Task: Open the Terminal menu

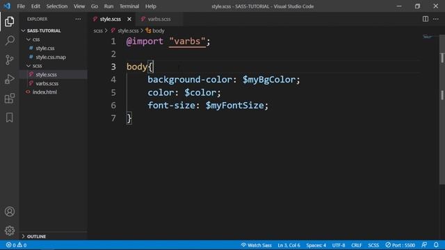Action: pyautogui.click(x=129, y=6)
